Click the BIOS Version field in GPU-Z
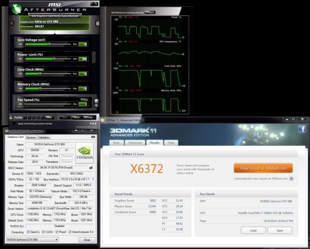This screenshot has width=310, height=249. coord(57,168)
